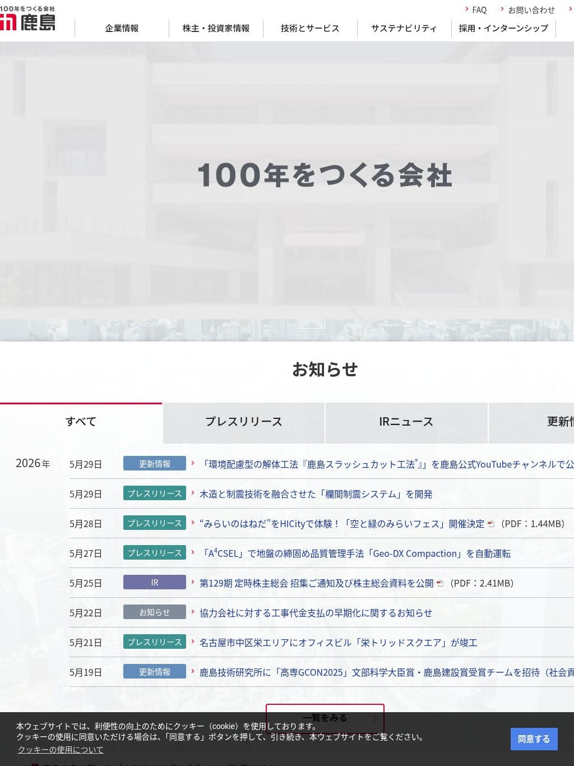Switch to the プレスリリース tab
The height and width of the screenshot is (766, 574).
244,422
